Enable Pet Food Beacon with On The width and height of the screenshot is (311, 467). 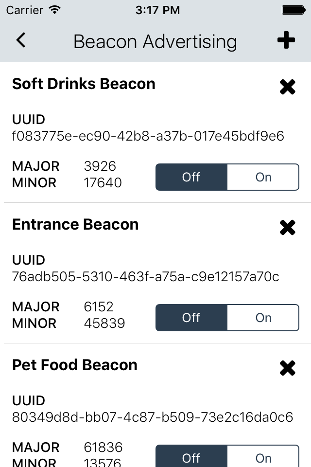[x=263, y=456]
